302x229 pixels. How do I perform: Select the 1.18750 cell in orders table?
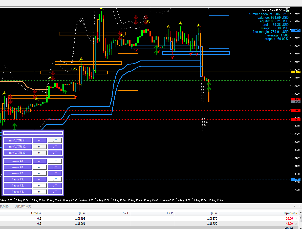point(212,224)
